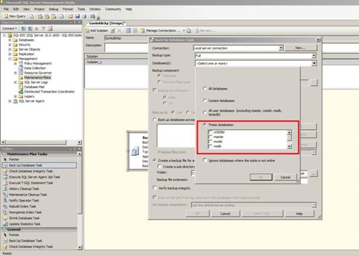Viewport: 359px width, 256px height.
Task: Select Maintenance Plans in Object Explorer tree
Action: click(38, 77)
